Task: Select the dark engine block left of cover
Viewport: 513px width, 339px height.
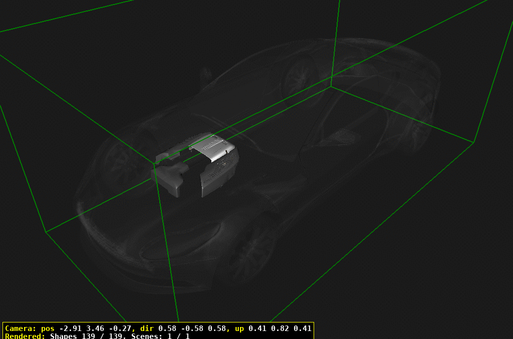Action: [x=170, y=177]
